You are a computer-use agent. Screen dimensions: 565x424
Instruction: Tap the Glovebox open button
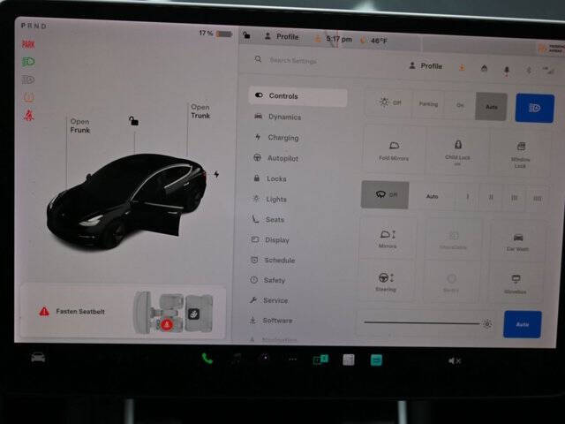(516, 284)
